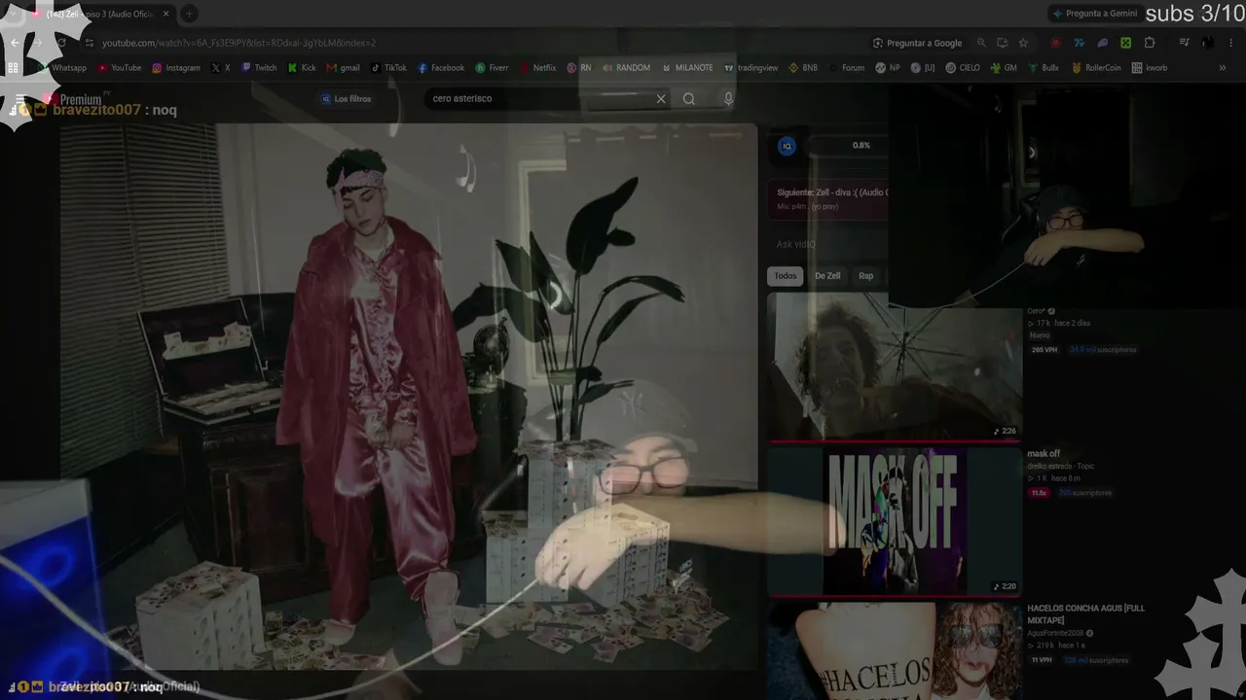Open the gmail bookmark
Screen dimensions: 1246x700
[x=344, y=68]
